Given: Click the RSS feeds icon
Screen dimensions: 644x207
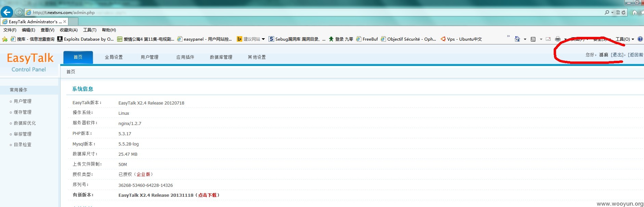Looking at the screenshot, I should click(x=533, y=39).
